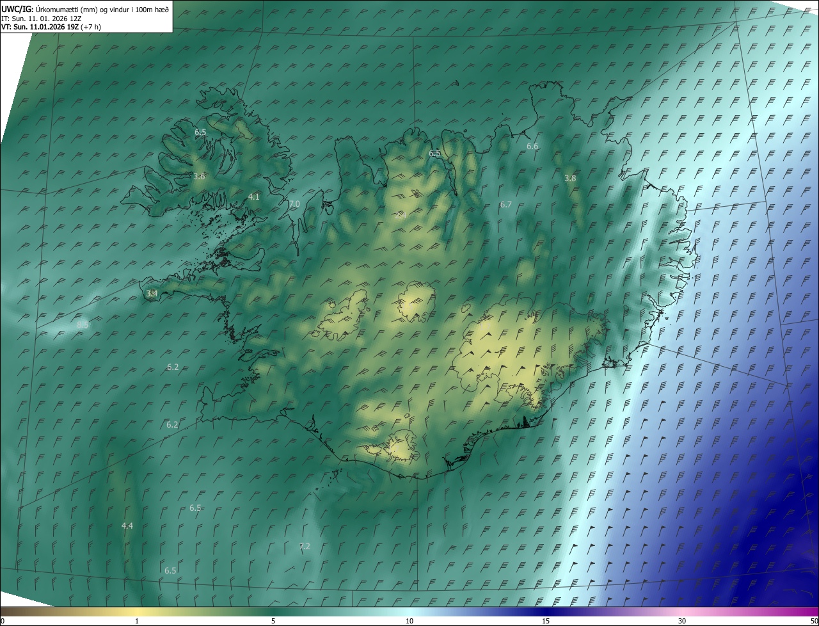Click the 7.0 value label on the map

tap(294, 204)
